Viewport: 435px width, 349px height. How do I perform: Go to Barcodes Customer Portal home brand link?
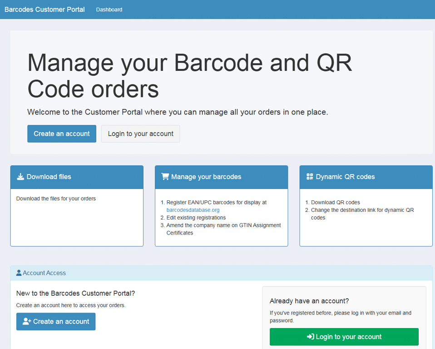(44, 10)
